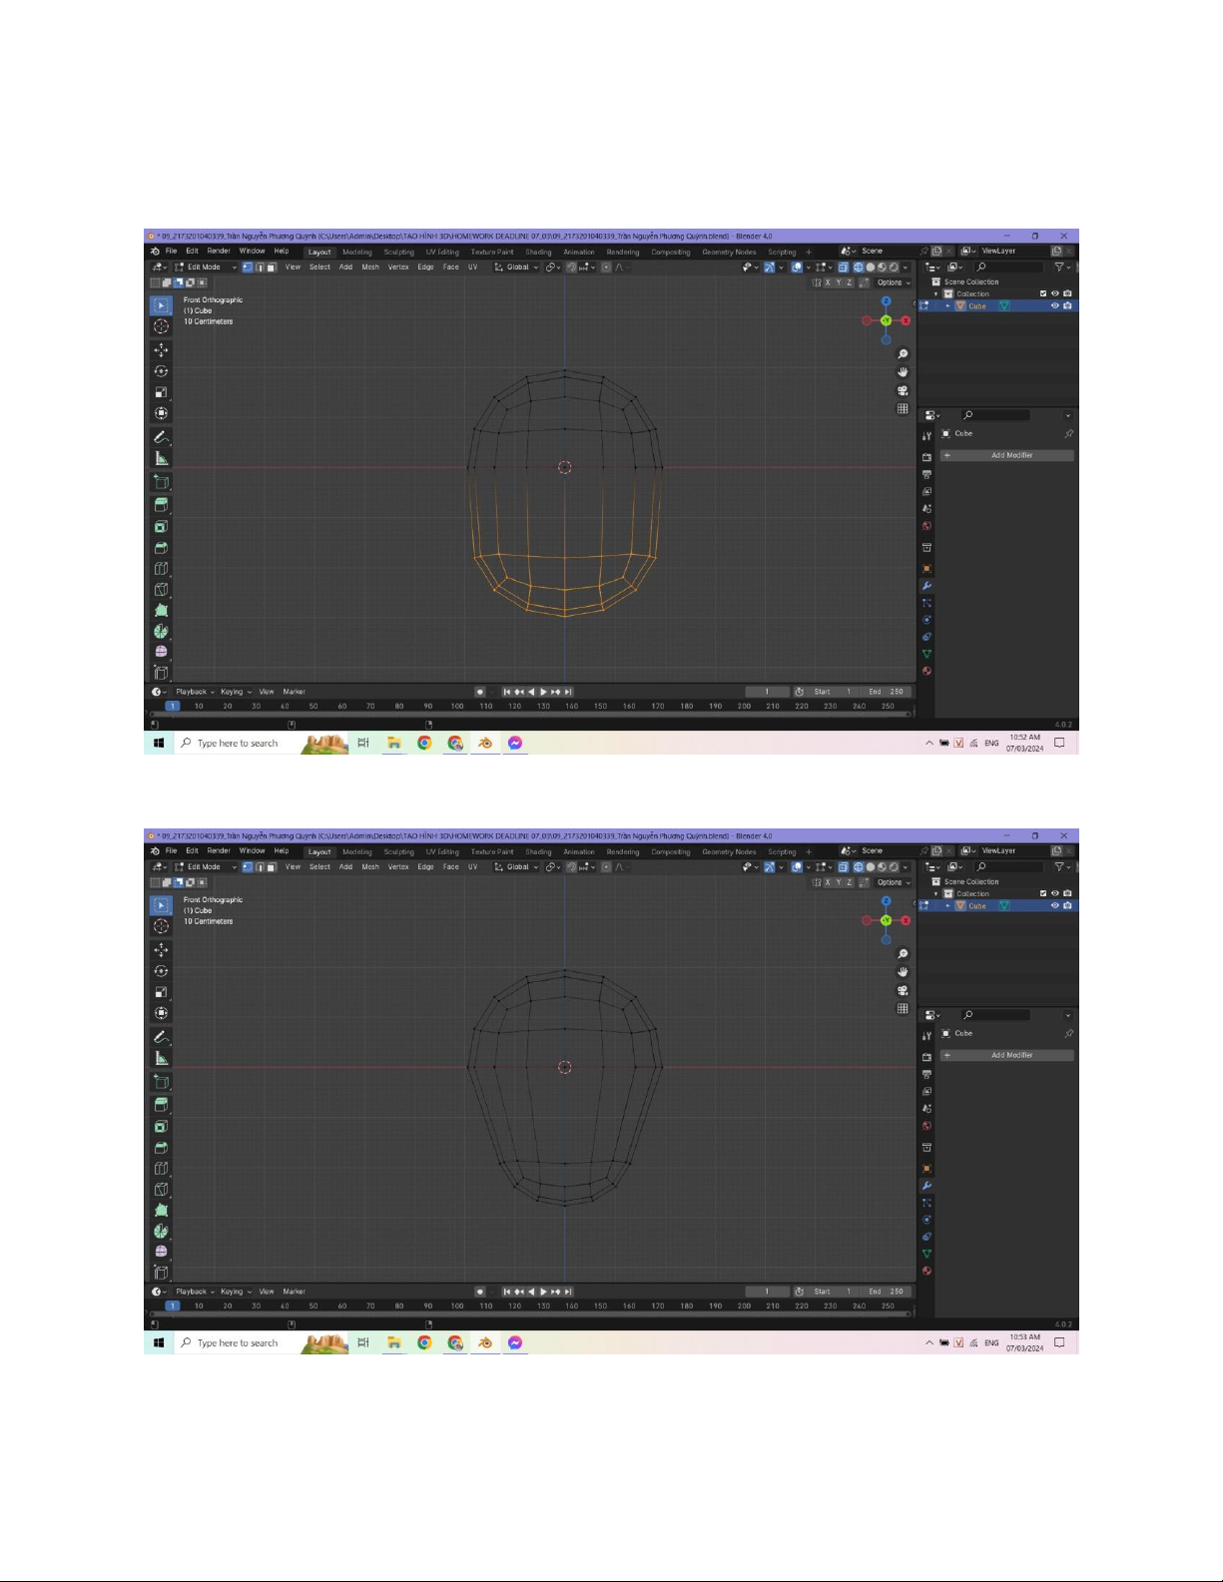
Task: Click the pan hand icon in the top viewport
Action: click(903, 372)
